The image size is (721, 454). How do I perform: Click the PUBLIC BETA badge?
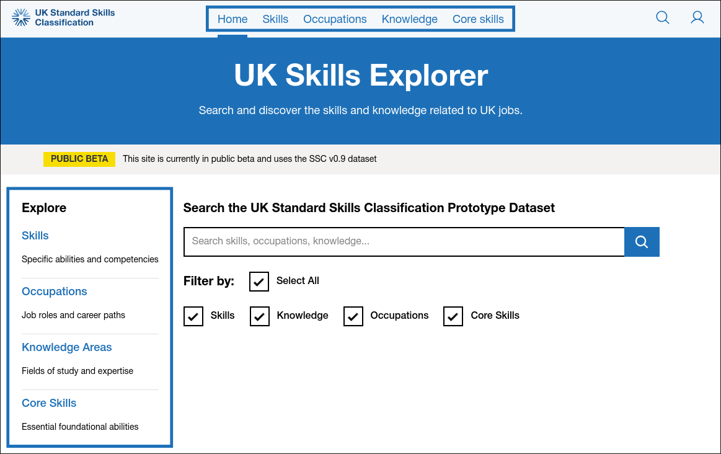point(79,159)
